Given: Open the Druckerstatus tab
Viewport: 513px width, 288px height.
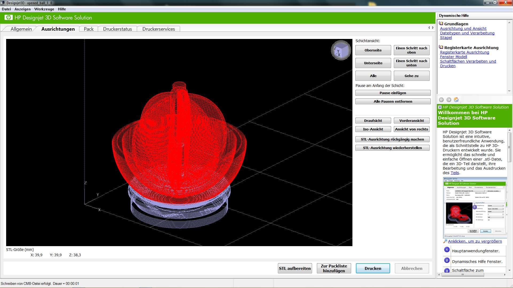Looking at the screenshot, I should pyautogui.click(x=118, y=29).
